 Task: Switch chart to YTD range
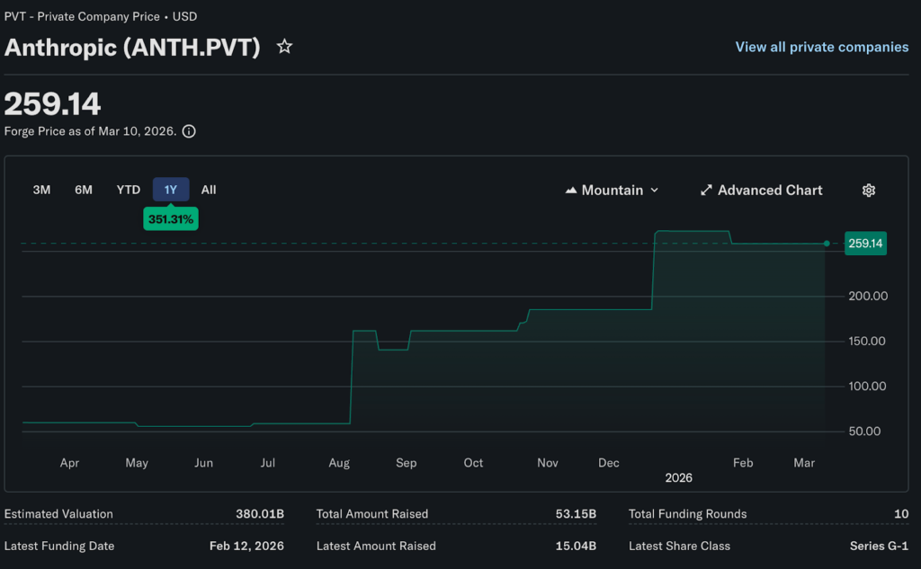pyautogui.click(x=129, y=190)
